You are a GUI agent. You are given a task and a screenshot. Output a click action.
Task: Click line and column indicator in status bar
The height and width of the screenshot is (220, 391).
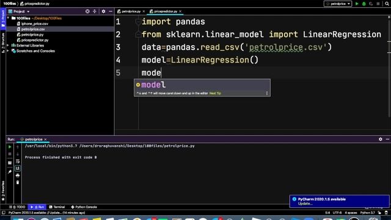click(x=327, y=213)
